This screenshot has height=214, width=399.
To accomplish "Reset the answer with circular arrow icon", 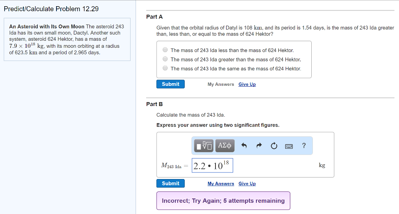I will (274, 146).
